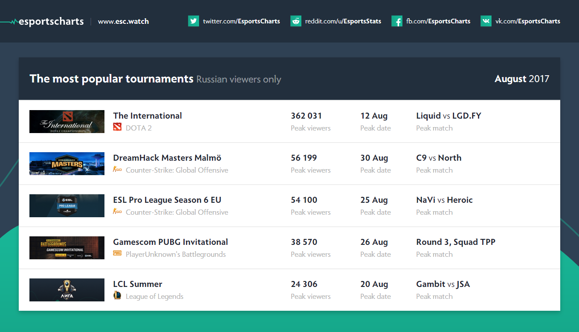
Task: Open the LCL Summer banner thumbnail
Action: [x=67, y=290]
